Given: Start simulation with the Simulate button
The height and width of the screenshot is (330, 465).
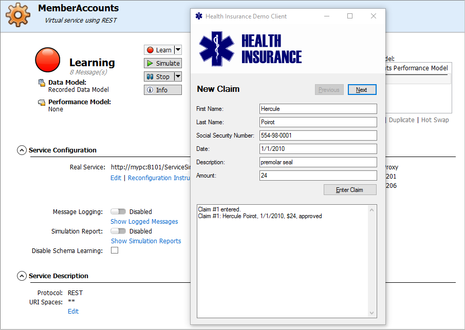Looking at the screenshot, I should pos(163,63).
